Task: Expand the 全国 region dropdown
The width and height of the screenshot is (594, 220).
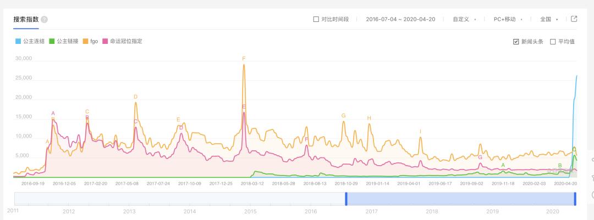Action: (x=548, y=19)
